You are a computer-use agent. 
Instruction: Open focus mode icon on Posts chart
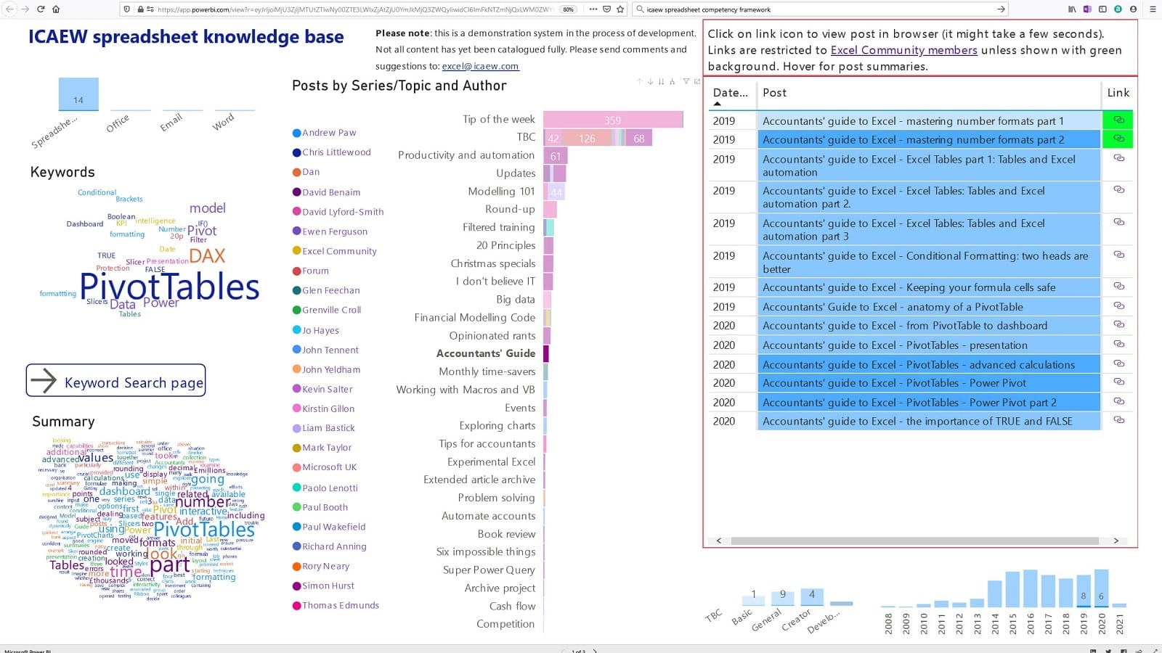pyautogui.click(x=697, y=81)
